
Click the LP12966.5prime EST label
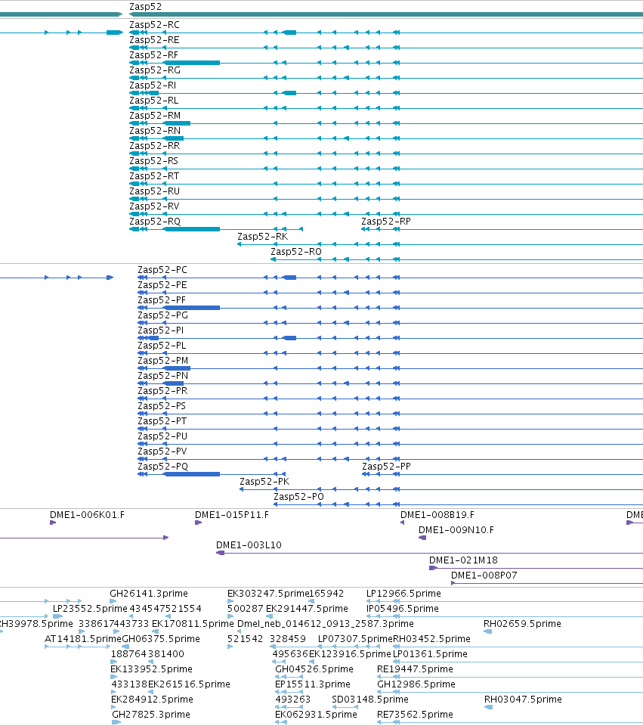(403, 594)
